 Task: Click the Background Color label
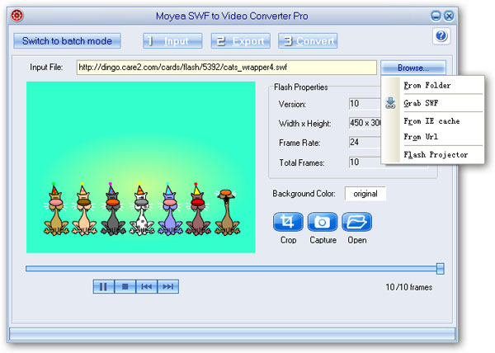[304, 193]
